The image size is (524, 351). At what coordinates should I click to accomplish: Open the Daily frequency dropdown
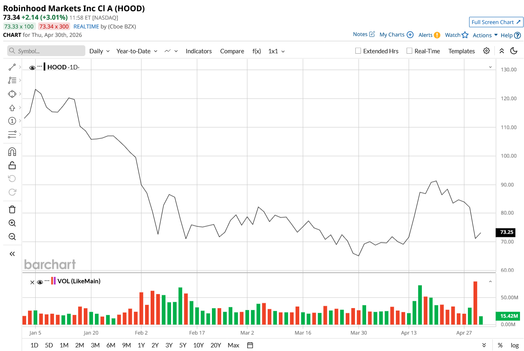click(x=99, y=51)
